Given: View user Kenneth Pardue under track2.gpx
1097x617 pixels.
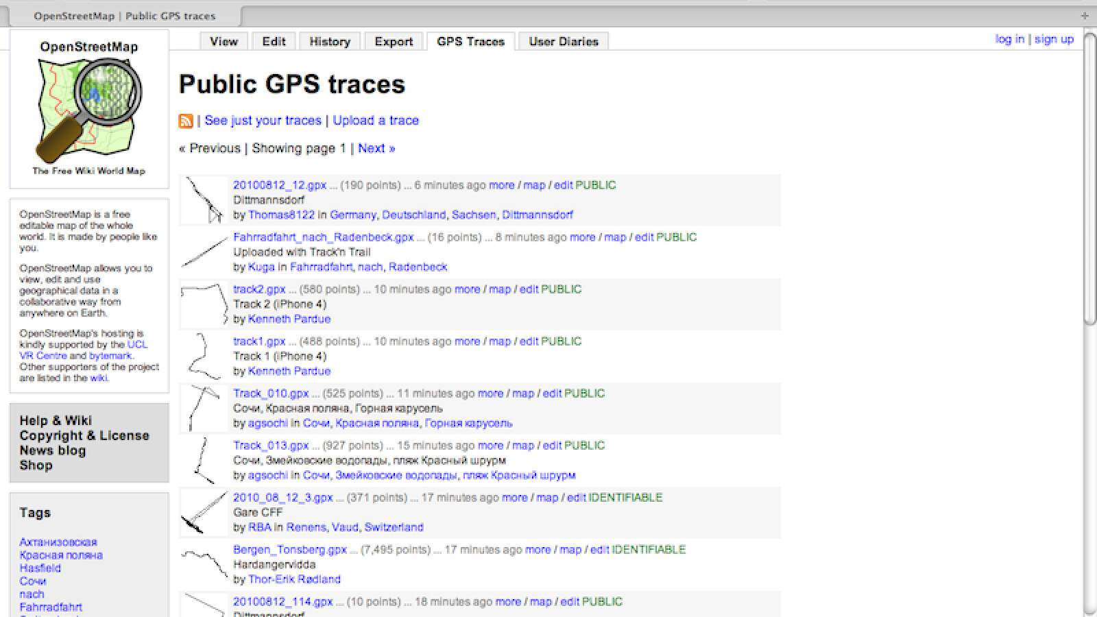Looking at the screenshot, I should (x=289, y=319).
